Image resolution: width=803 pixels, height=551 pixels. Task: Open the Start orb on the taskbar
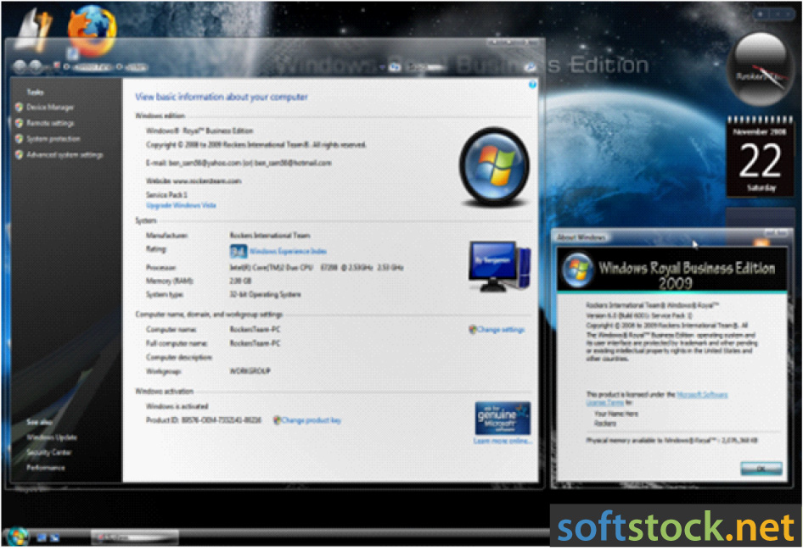tap(17, 536)
